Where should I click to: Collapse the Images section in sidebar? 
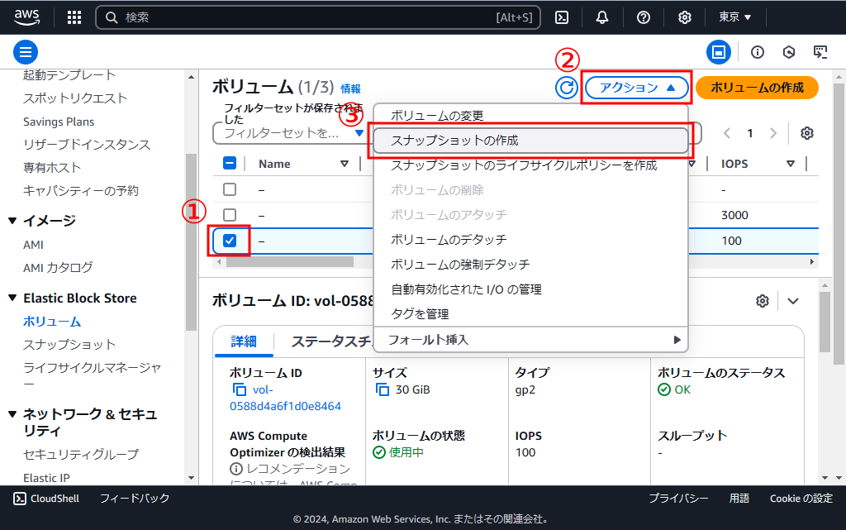click(x=12, y=220)
